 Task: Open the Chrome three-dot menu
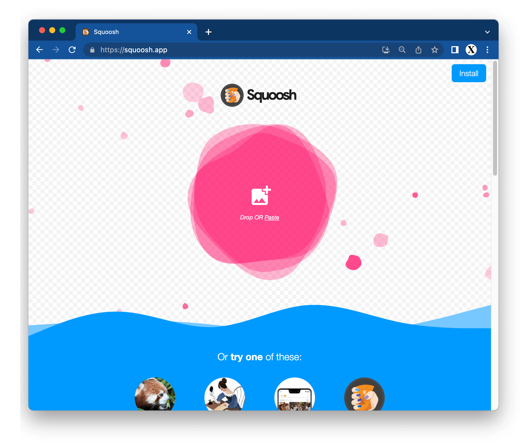click(x=487, y=50)
